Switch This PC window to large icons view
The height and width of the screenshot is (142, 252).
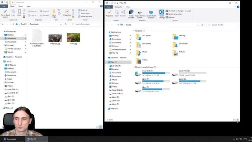(237, 120)
